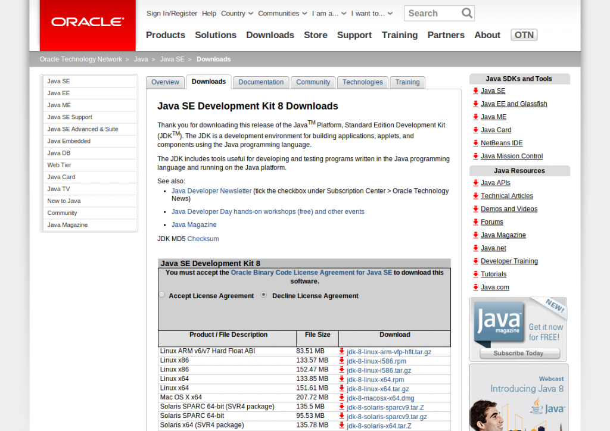
Task: Click inside the Search input field
Action: pyautogui.click(x=432, y=13)
